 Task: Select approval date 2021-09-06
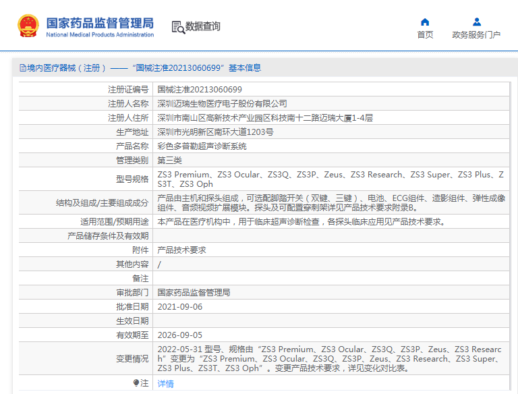coord(179,307)
